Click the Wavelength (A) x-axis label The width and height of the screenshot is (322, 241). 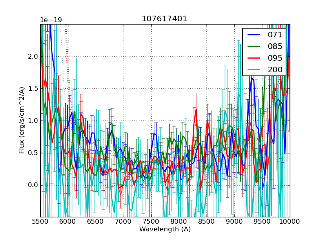tap(165, 229)
